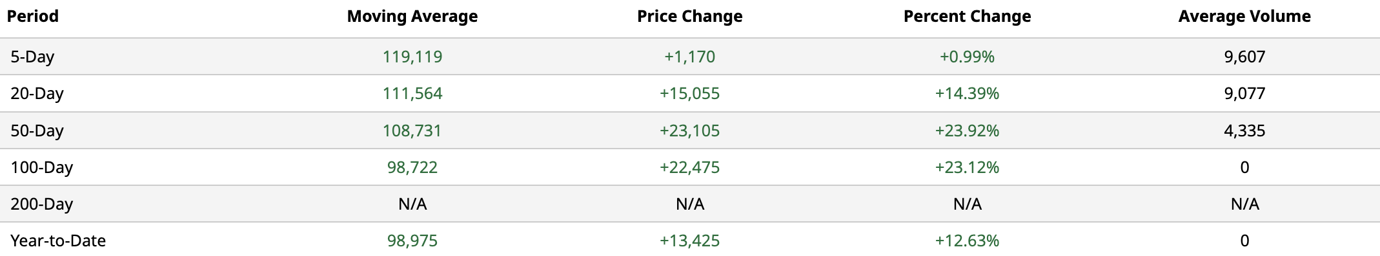The image size is (1380, 256).
Task: Click the 50-Day percent change +23.92%
Action: coord(968,131)
